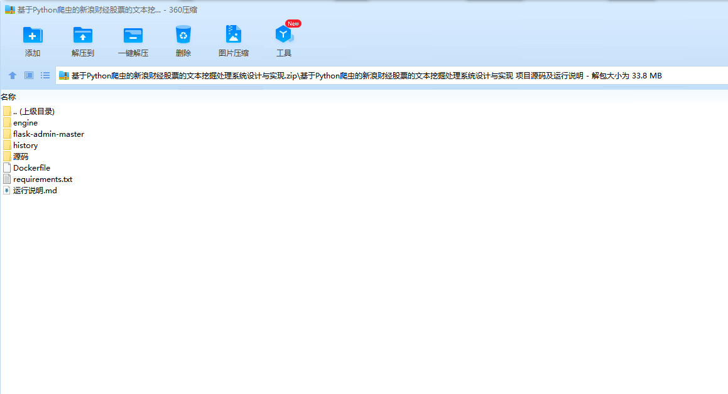Click the 源码 folder icon
Image resolution: width=728 pixels, height=394 pixels.
(x=7, y=157)
